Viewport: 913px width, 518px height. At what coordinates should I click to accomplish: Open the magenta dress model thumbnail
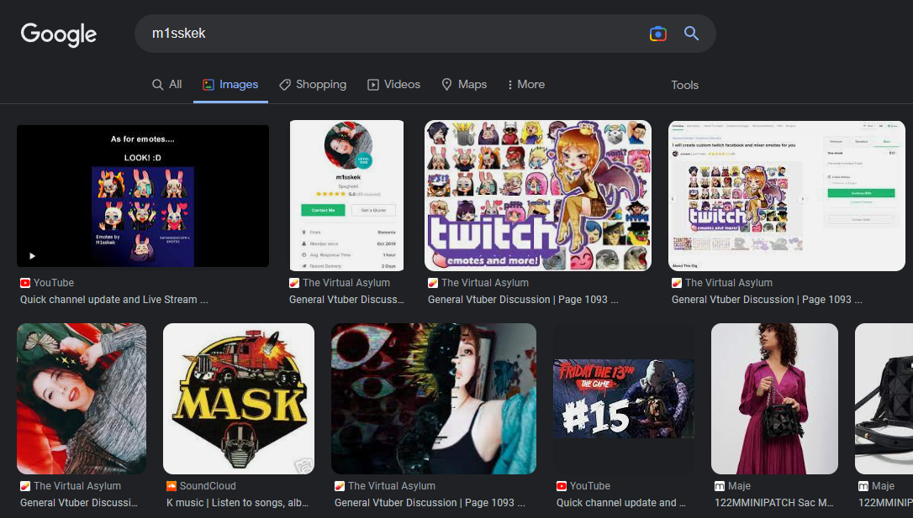tap(774, 399)
